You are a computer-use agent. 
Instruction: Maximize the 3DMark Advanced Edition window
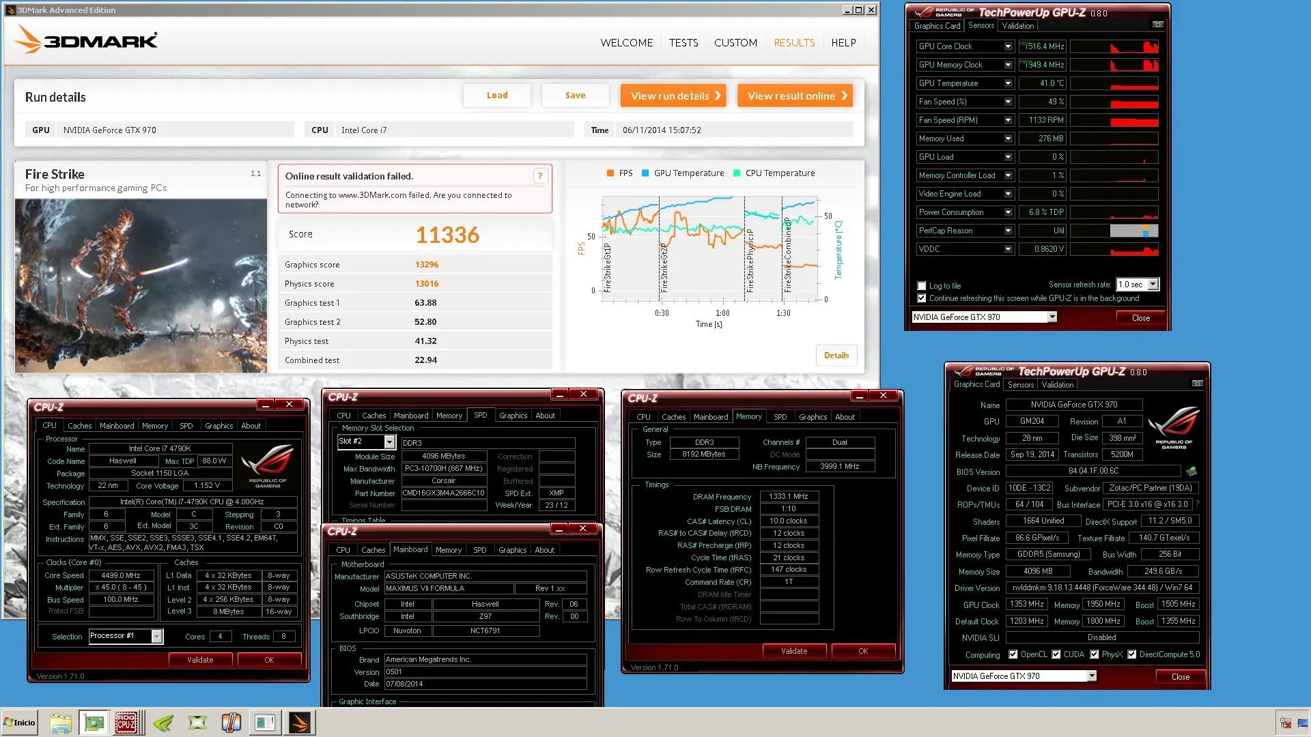coord(859,10)
